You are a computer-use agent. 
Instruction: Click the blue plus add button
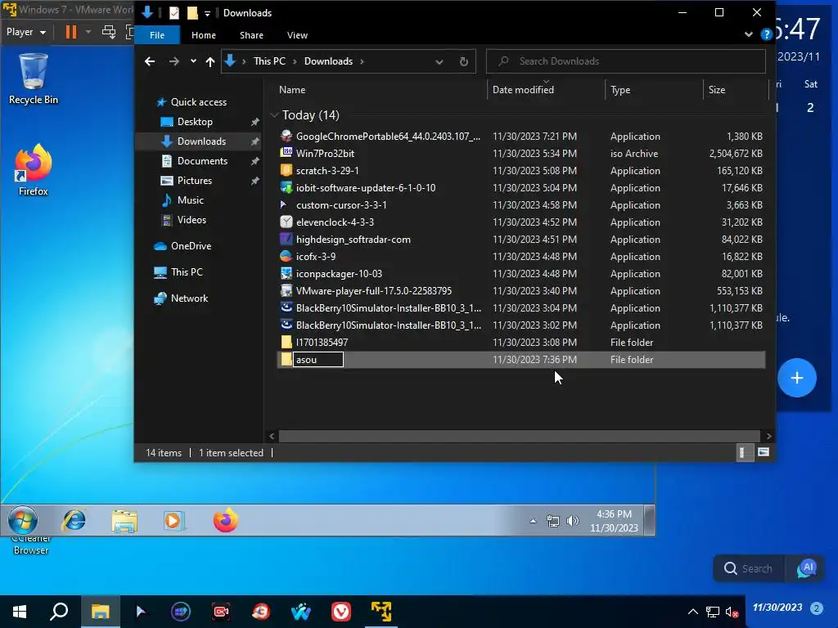pyautogui.click(x=797, y=378)
